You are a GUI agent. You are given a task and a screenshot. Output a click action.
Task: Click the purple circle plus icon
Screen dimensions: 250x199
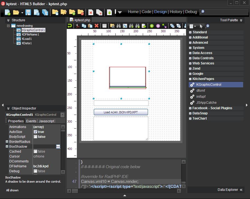point(158,26)
